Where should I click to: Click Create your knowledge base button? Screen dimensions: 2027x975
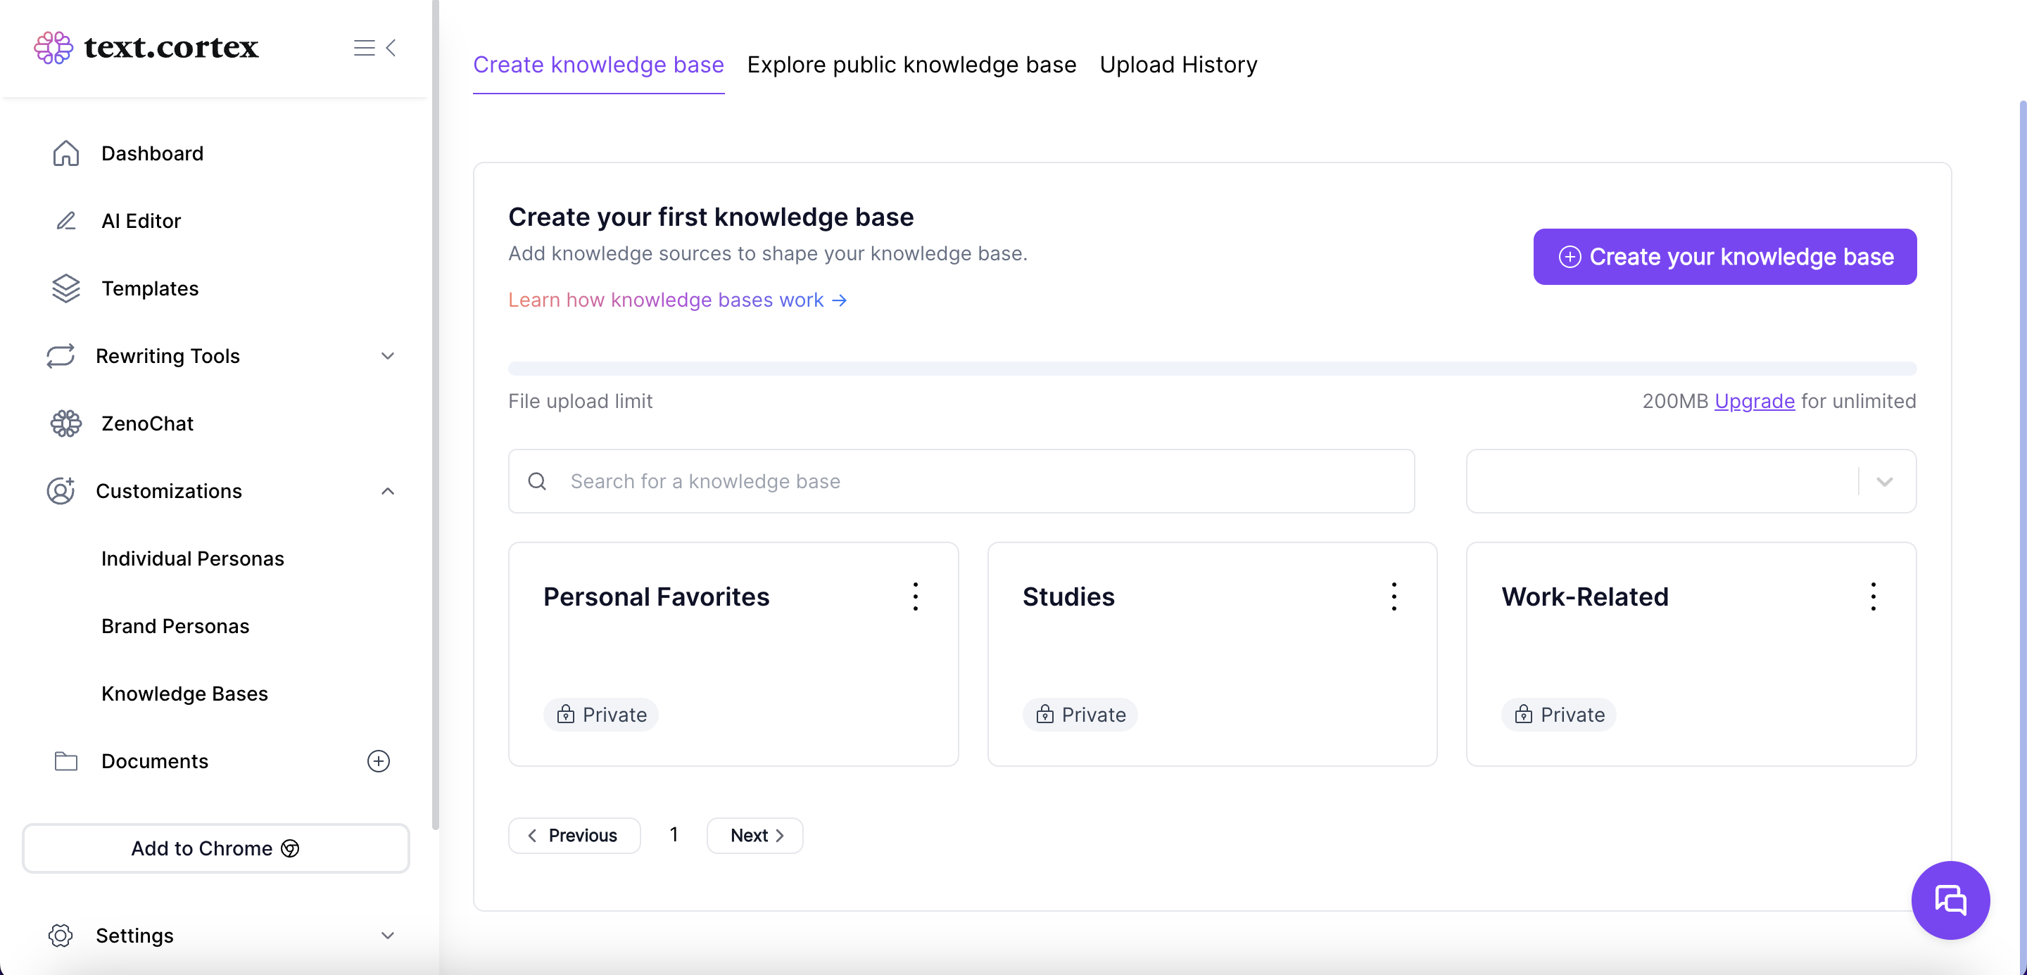tap(1725, 257)
